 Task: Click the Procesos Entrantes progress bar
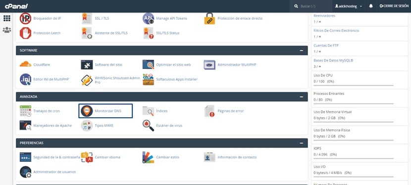(354, 103)
